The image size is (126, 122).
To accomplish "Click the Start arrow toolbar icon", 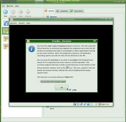I will tap(20, 12).
